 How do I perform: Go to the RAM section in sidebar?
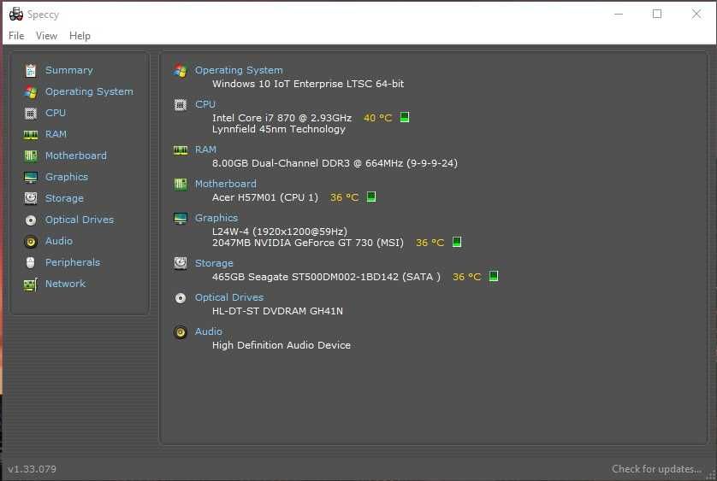(x=56, y=134)
